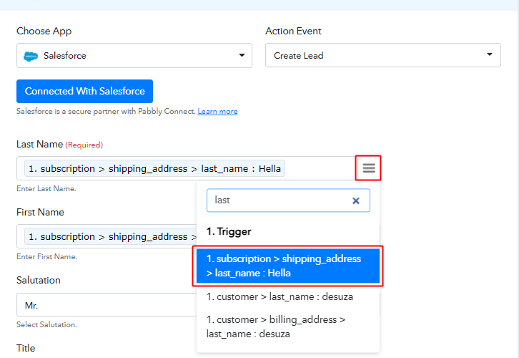The image size is (519, 358).
Task: Select customer > last_name : desuza option
Action: click(x=280, y=296)
